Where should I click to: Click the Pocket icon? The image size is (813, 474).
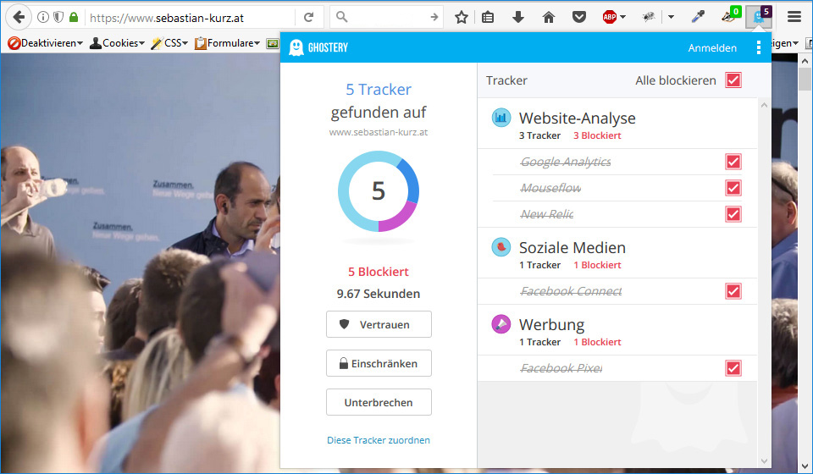pos(579,17)
